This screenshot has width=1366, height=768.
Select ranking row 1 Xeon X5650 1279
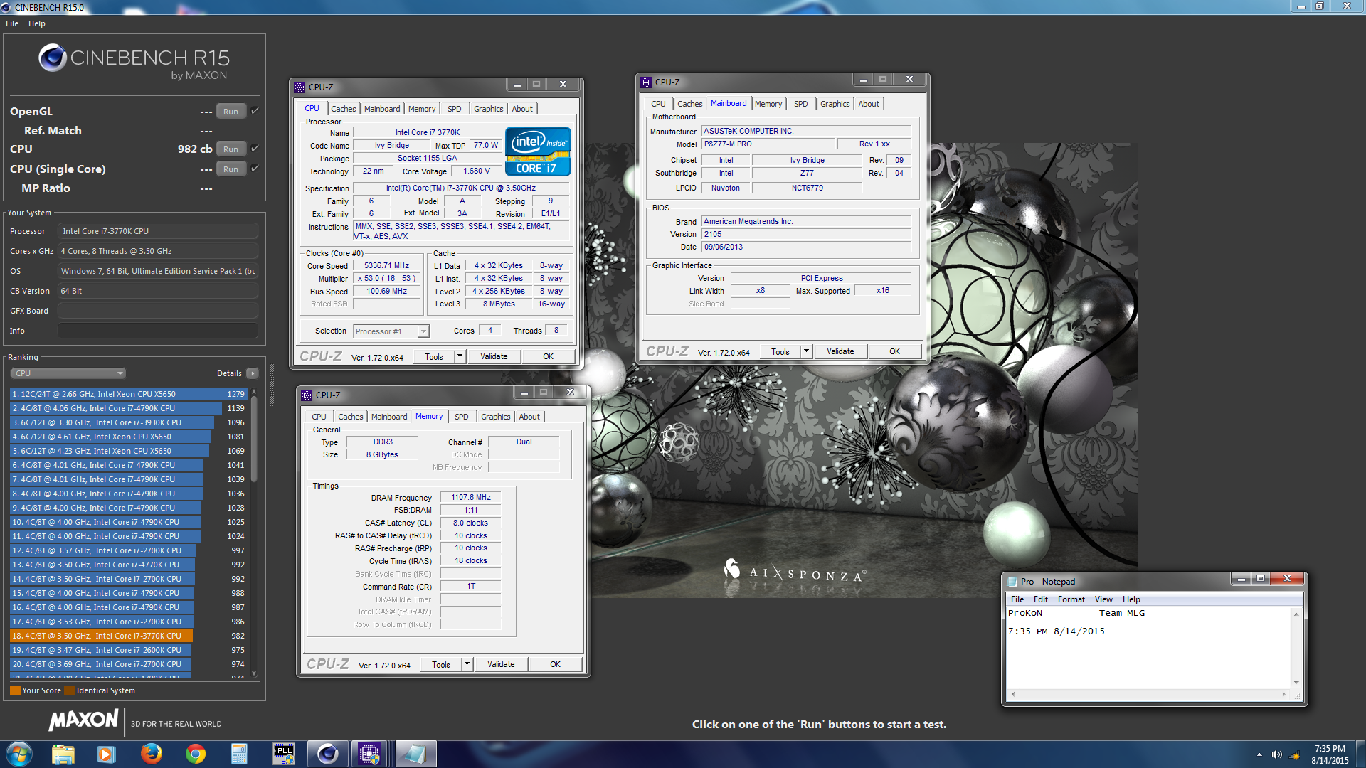click(x=128, y=394)
